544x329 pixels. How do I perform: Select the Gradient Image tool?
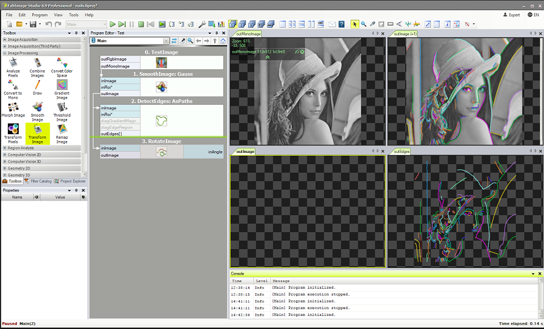click(62, 89)
